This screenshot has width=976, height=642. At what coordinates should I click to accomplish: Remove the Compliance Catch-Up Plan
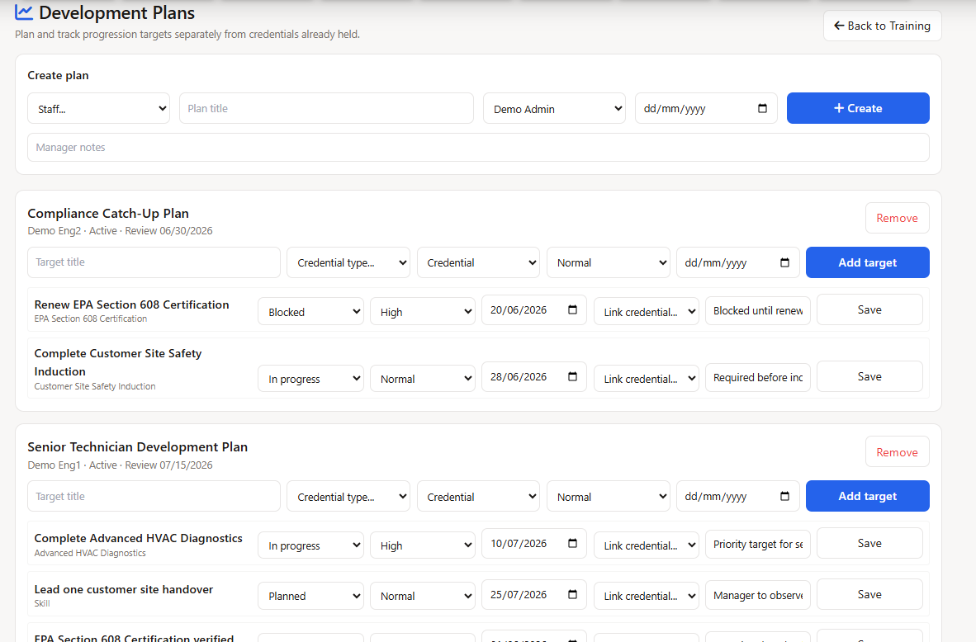click(x=898, y=218)
